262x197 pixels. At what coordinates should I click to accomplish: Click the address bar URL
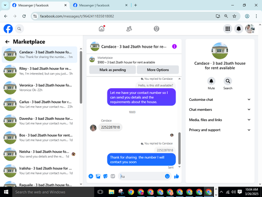tap(77, 16)
